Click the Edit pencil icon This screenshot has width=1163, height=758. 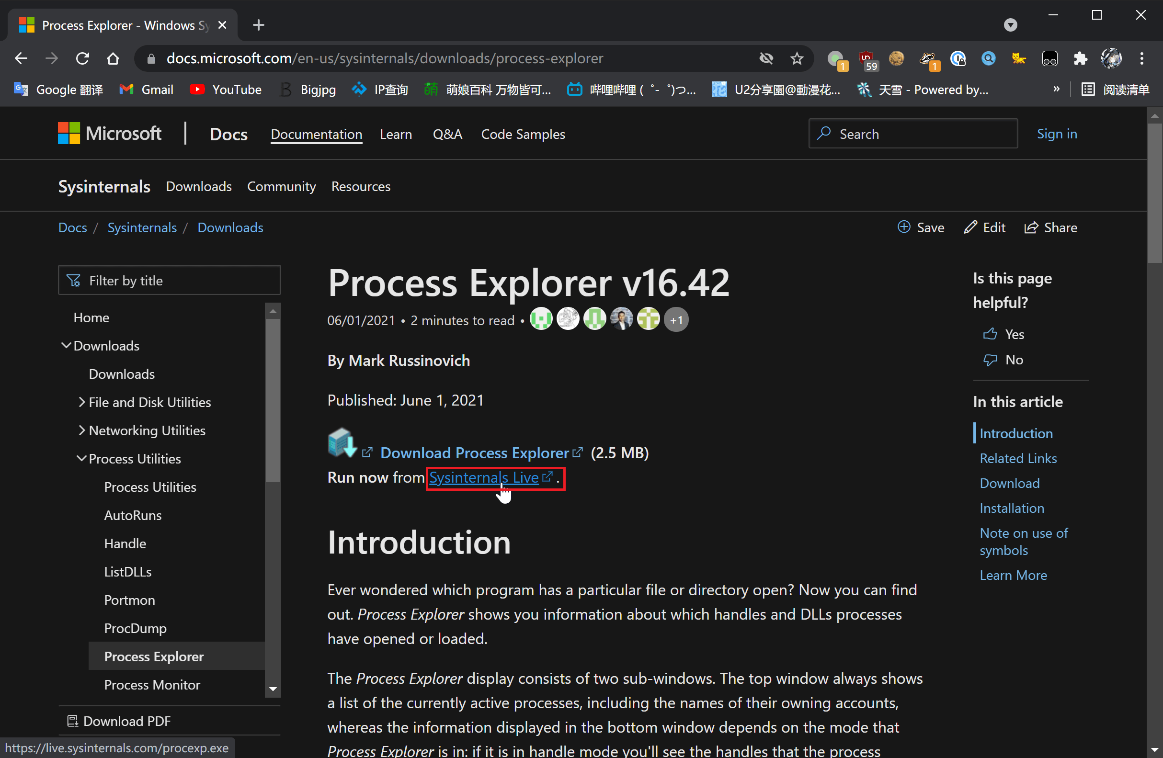(970, 227)
